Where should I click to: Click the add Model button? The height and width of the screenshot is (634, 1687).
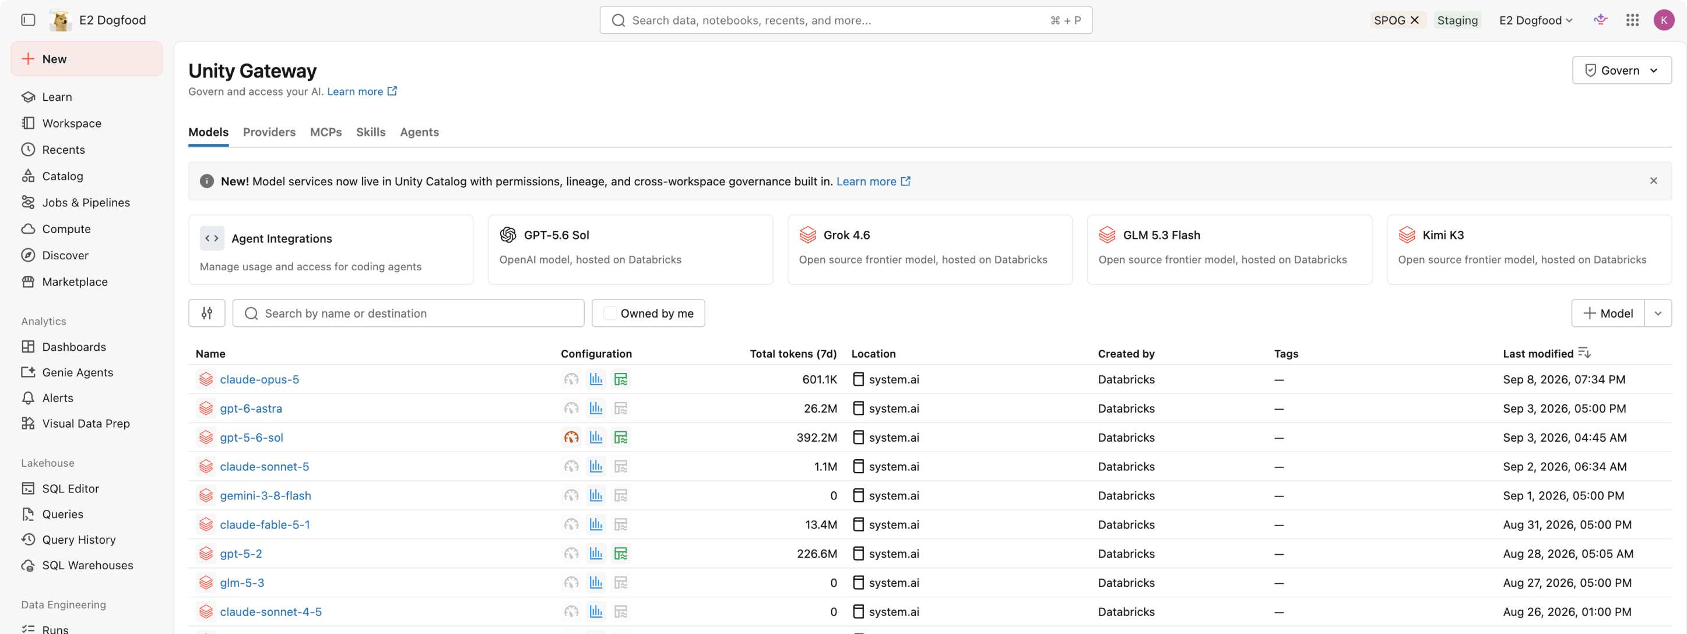click(1608, 313)
